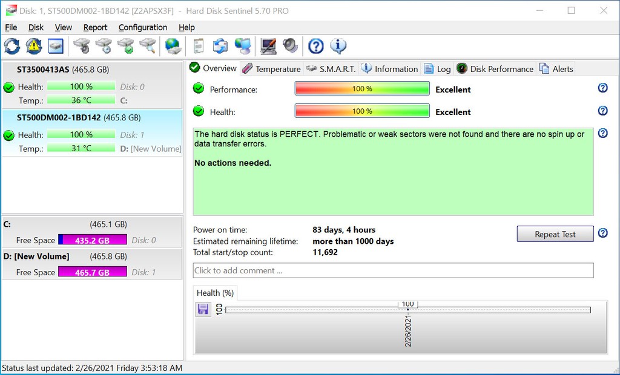Open the Configuration menu
This screenshot has height=375, width=620.
point(143,27)
